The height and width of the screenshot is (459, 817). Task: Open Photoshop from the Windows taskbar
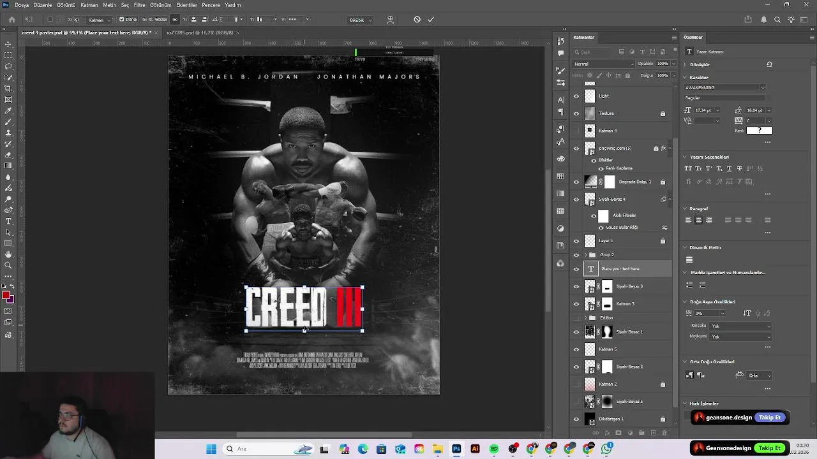tap(456, 449)
